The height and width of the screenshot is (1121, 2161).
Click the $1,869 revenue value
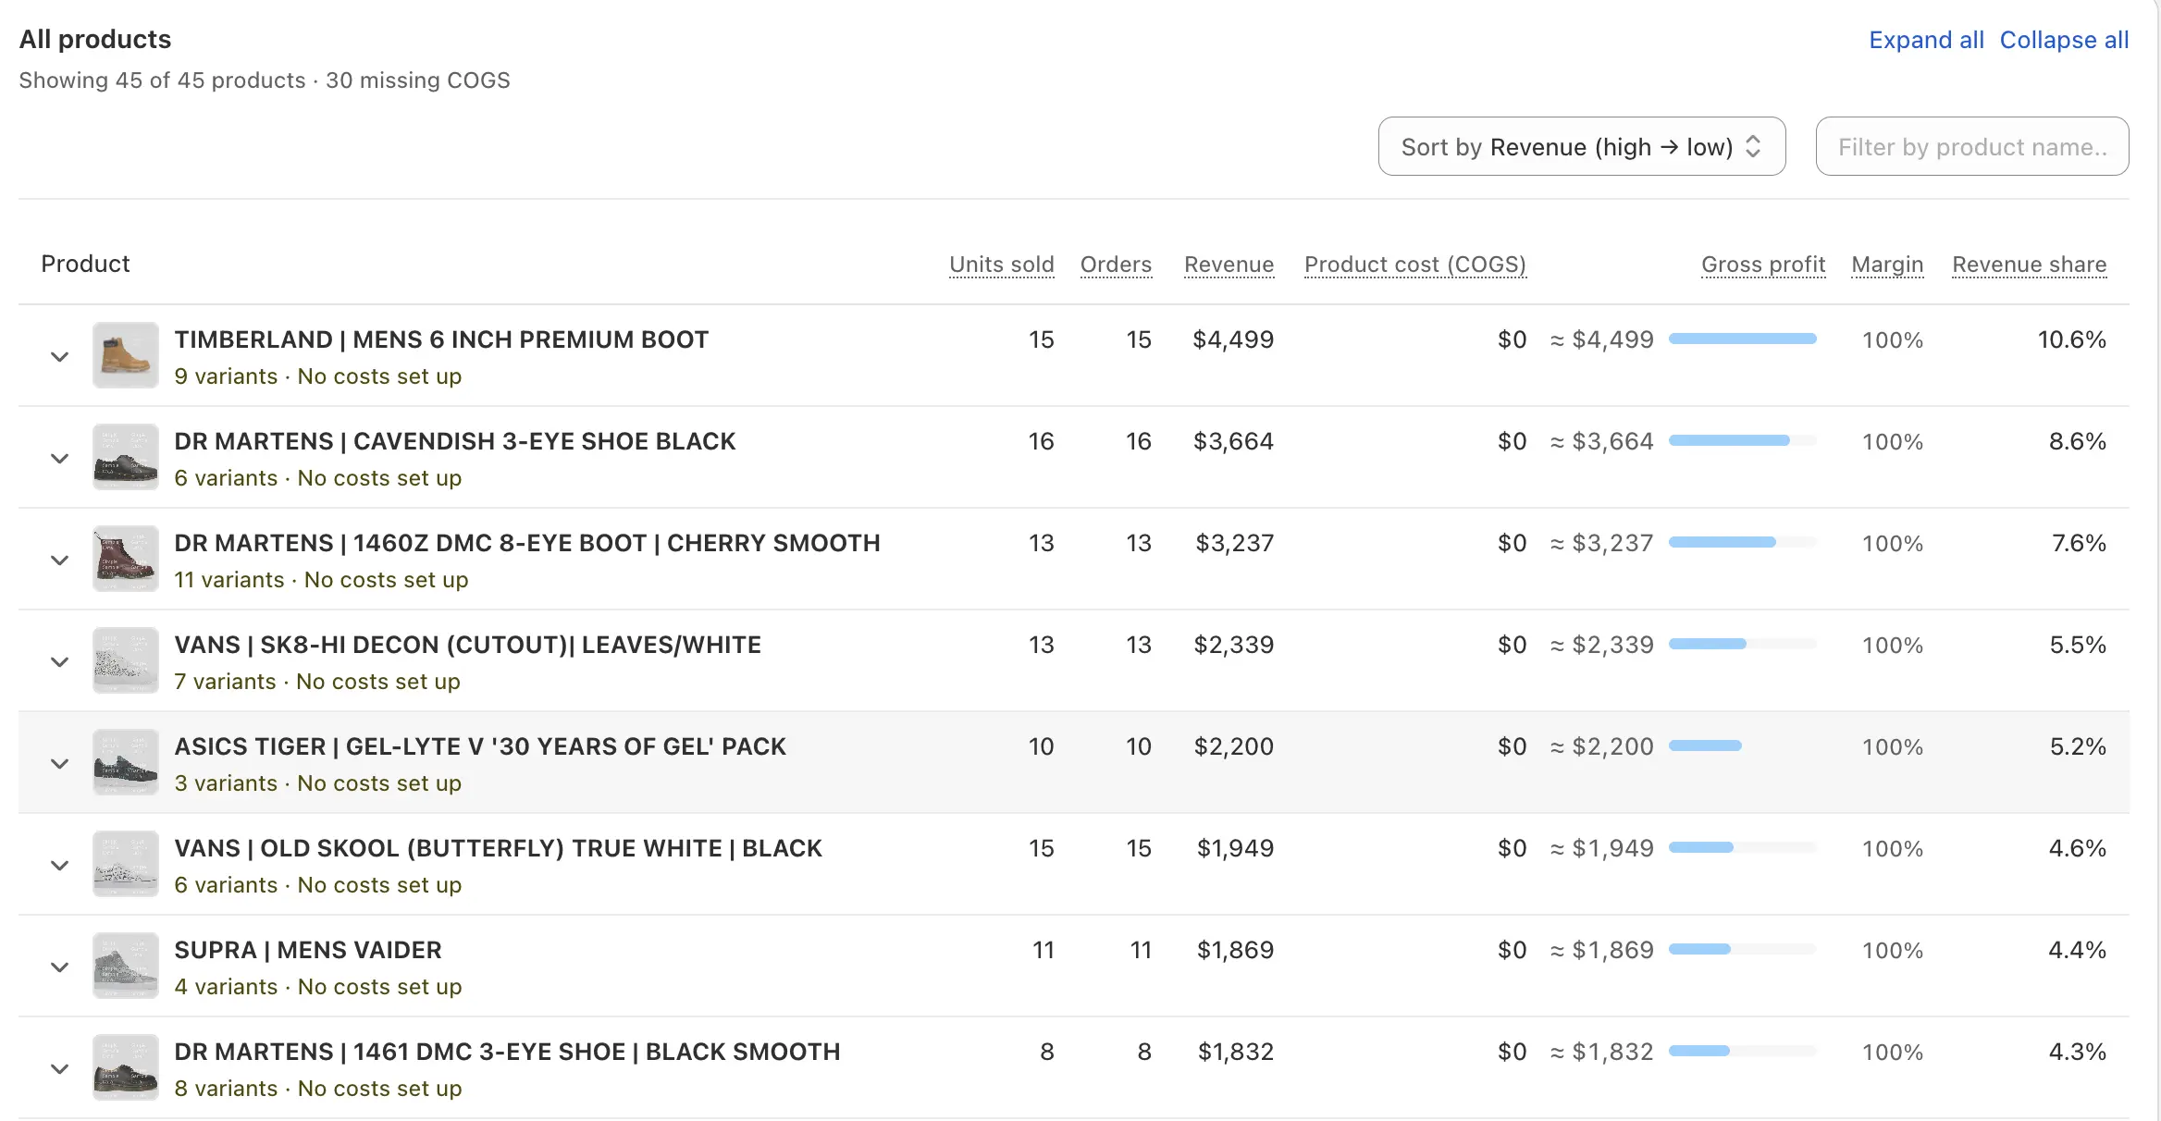coord(1236,950)
